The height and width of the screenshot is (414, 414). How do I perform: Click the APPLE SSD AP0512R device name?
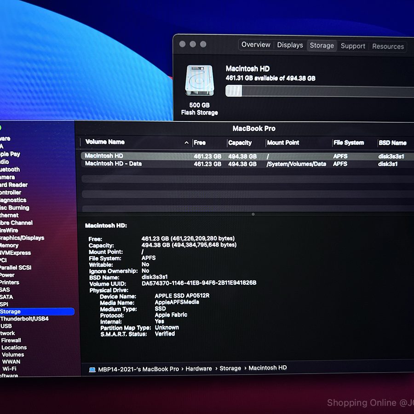(182, 295)
